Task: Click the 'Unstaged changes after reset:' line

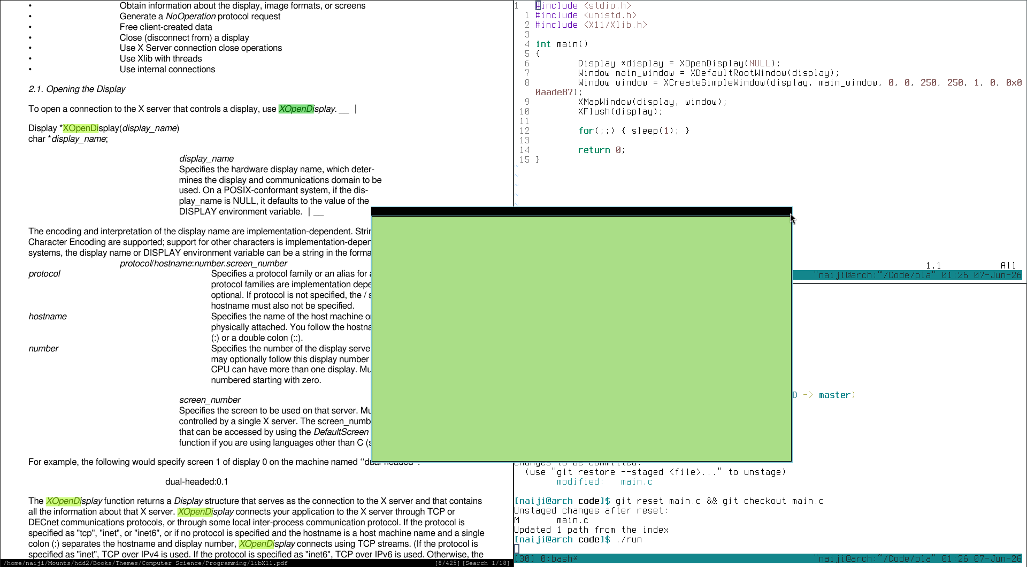Action: point(591,511)
